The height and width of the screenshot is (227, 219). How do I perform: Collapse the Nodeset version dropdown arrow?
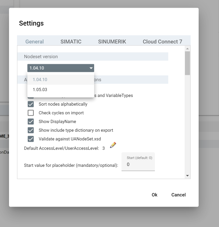[x=91, y=68]
